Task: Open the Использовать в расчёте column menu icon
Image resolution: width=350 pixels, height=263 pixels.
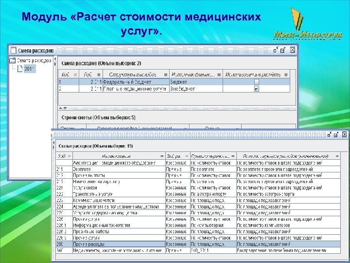Action: pos(286,75)
